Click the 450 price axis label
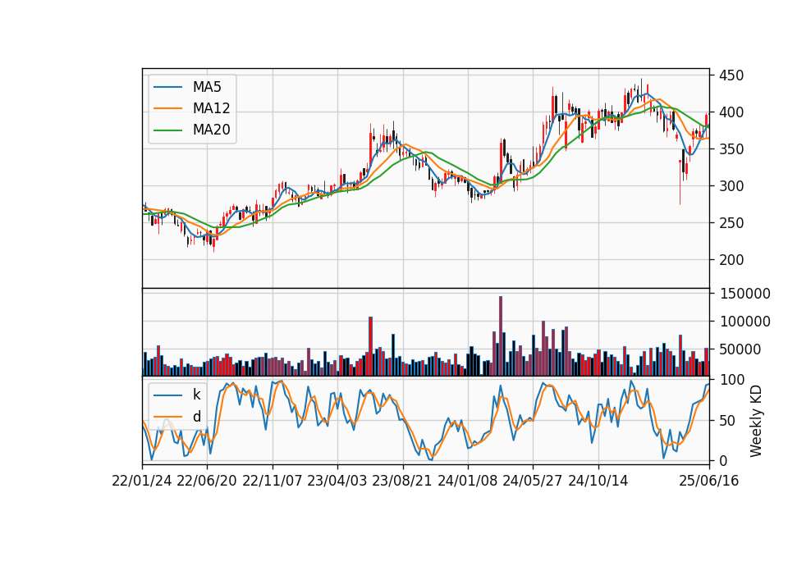This screenshot has width=788, height=566. (731, 75)
